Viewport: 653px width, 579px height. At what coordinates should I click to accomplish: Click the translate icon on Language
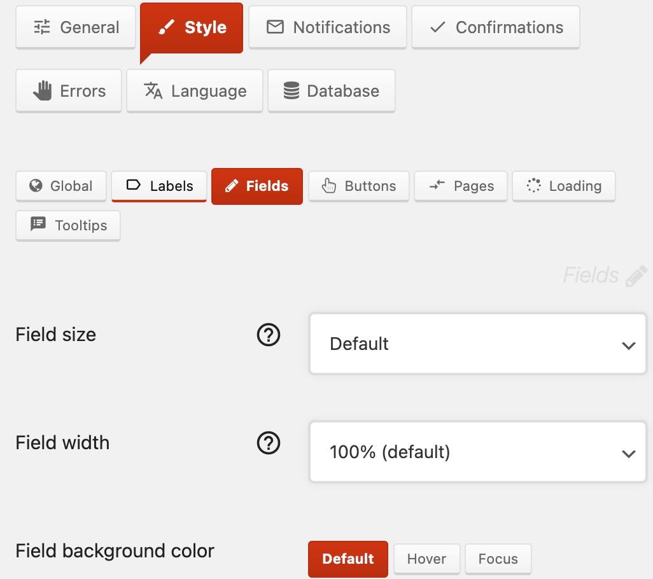(x=153, y=91)
